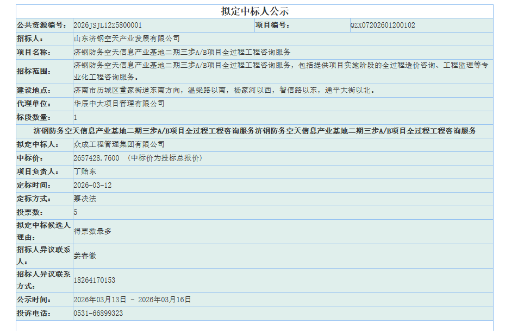Click the reason text 得票数最多

[x=92, y=231]
